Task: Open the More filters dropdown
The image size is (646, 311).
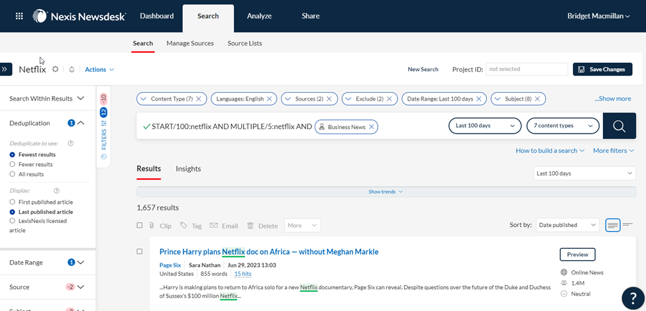Action: tap(614, 151)
